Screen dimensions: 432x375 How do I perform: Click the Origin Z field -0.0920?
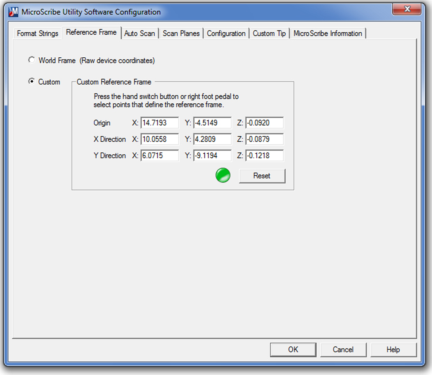tap(264, 123)
